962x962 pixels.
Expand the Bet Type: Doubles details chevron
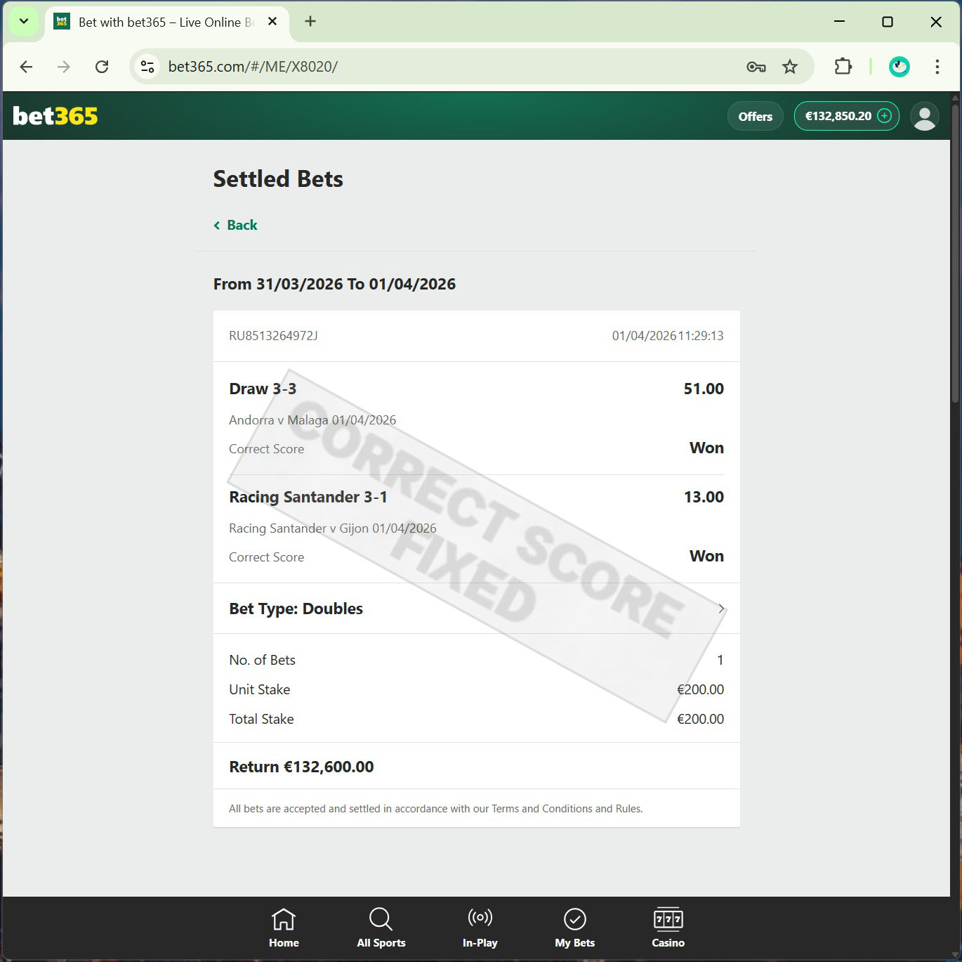coord(721,608)
